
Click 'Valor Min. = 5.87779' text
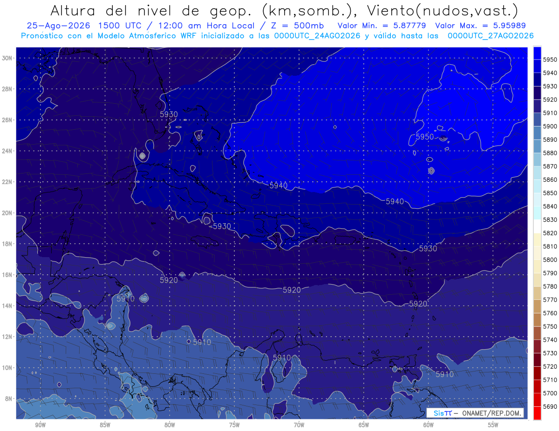[382, 26]
